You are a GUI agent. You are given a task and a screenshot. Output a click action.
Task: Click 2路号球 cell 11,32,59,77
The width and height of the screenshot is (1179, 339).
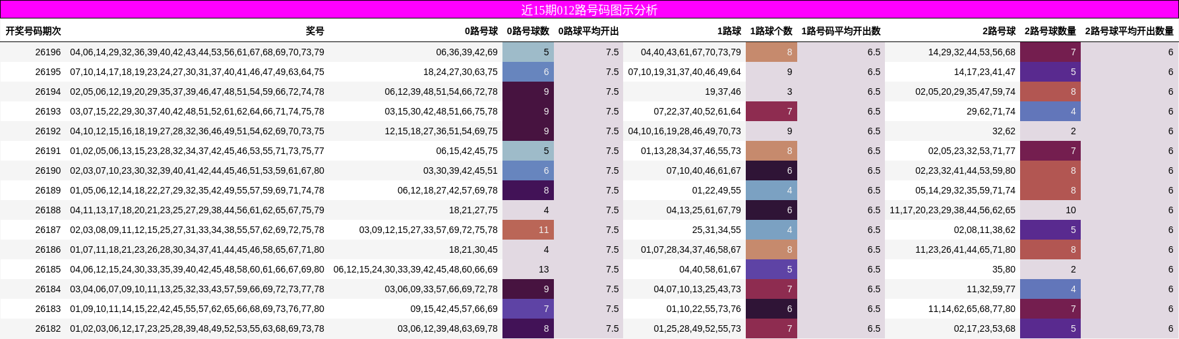(x=991, y=289)
